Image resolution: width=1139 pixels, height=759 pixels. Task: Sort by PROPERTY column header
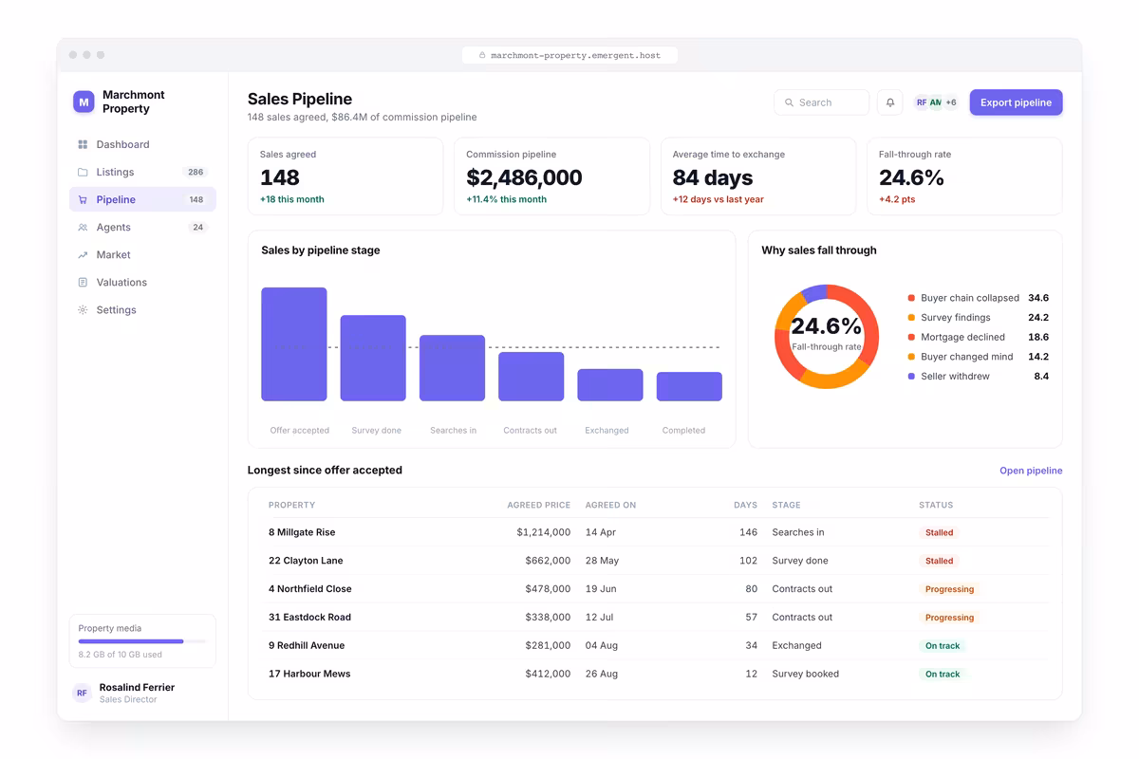click(291, 505)
